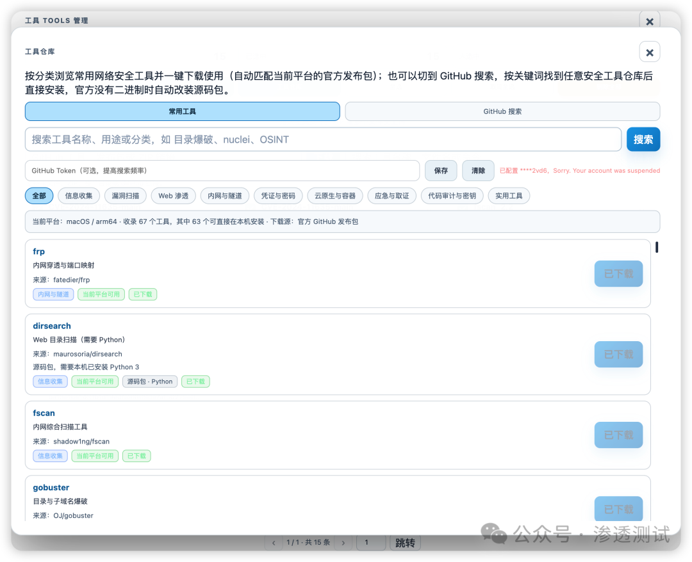This screenshot has height=562, width=692.
Task: Click the blue 搜索 button
Action: (643, 140)
